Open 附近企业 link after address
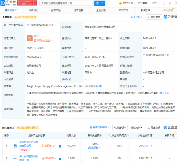The height and width of the screenshot is (163, 177). 164,93
